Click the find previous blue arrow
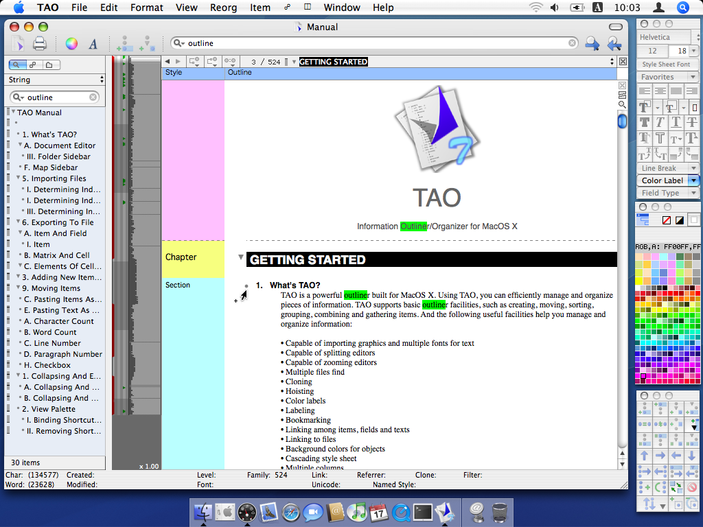Screen dimensions: 703x527 pos(614,44)
